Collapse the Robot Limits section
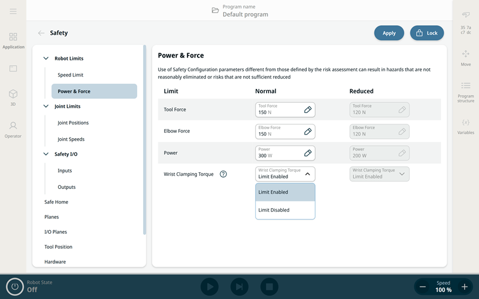This screenshot has width=479, height=299. pyautogui.click(x=47, y=59)
